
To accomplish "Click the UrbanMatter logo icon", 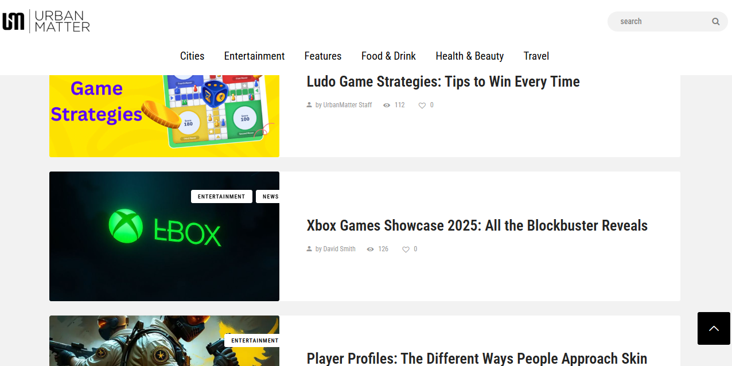I will pyautogui.click(x=14, y=21).
